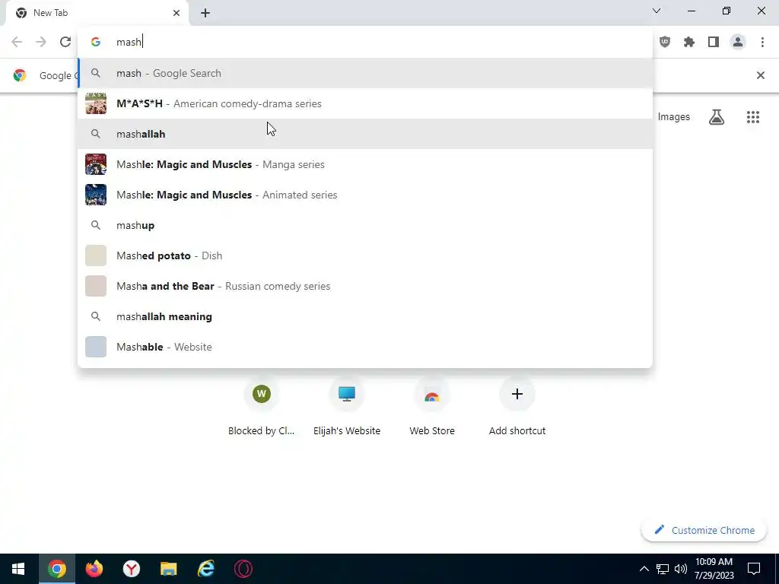
Task: Open the network status tray icon
Action: coord(663,569)
